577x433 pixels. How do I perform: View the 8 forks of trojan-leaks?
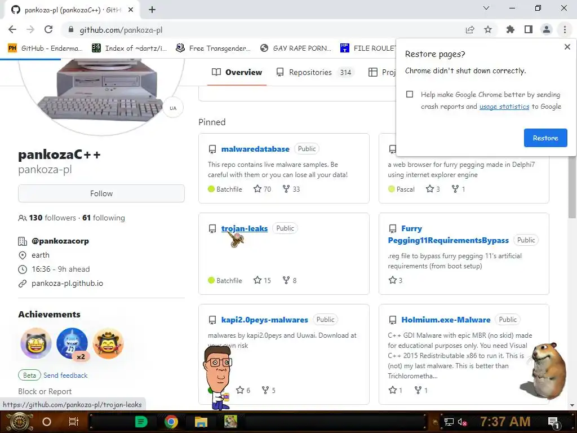coord(290,280)
